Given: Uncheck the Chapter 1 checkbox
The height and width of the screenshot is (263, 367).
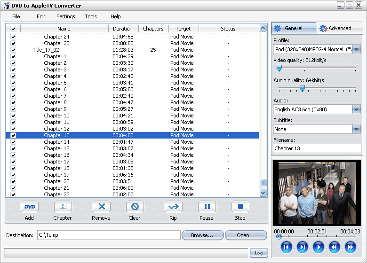Looking at the screenshot, I should [13, 56].
